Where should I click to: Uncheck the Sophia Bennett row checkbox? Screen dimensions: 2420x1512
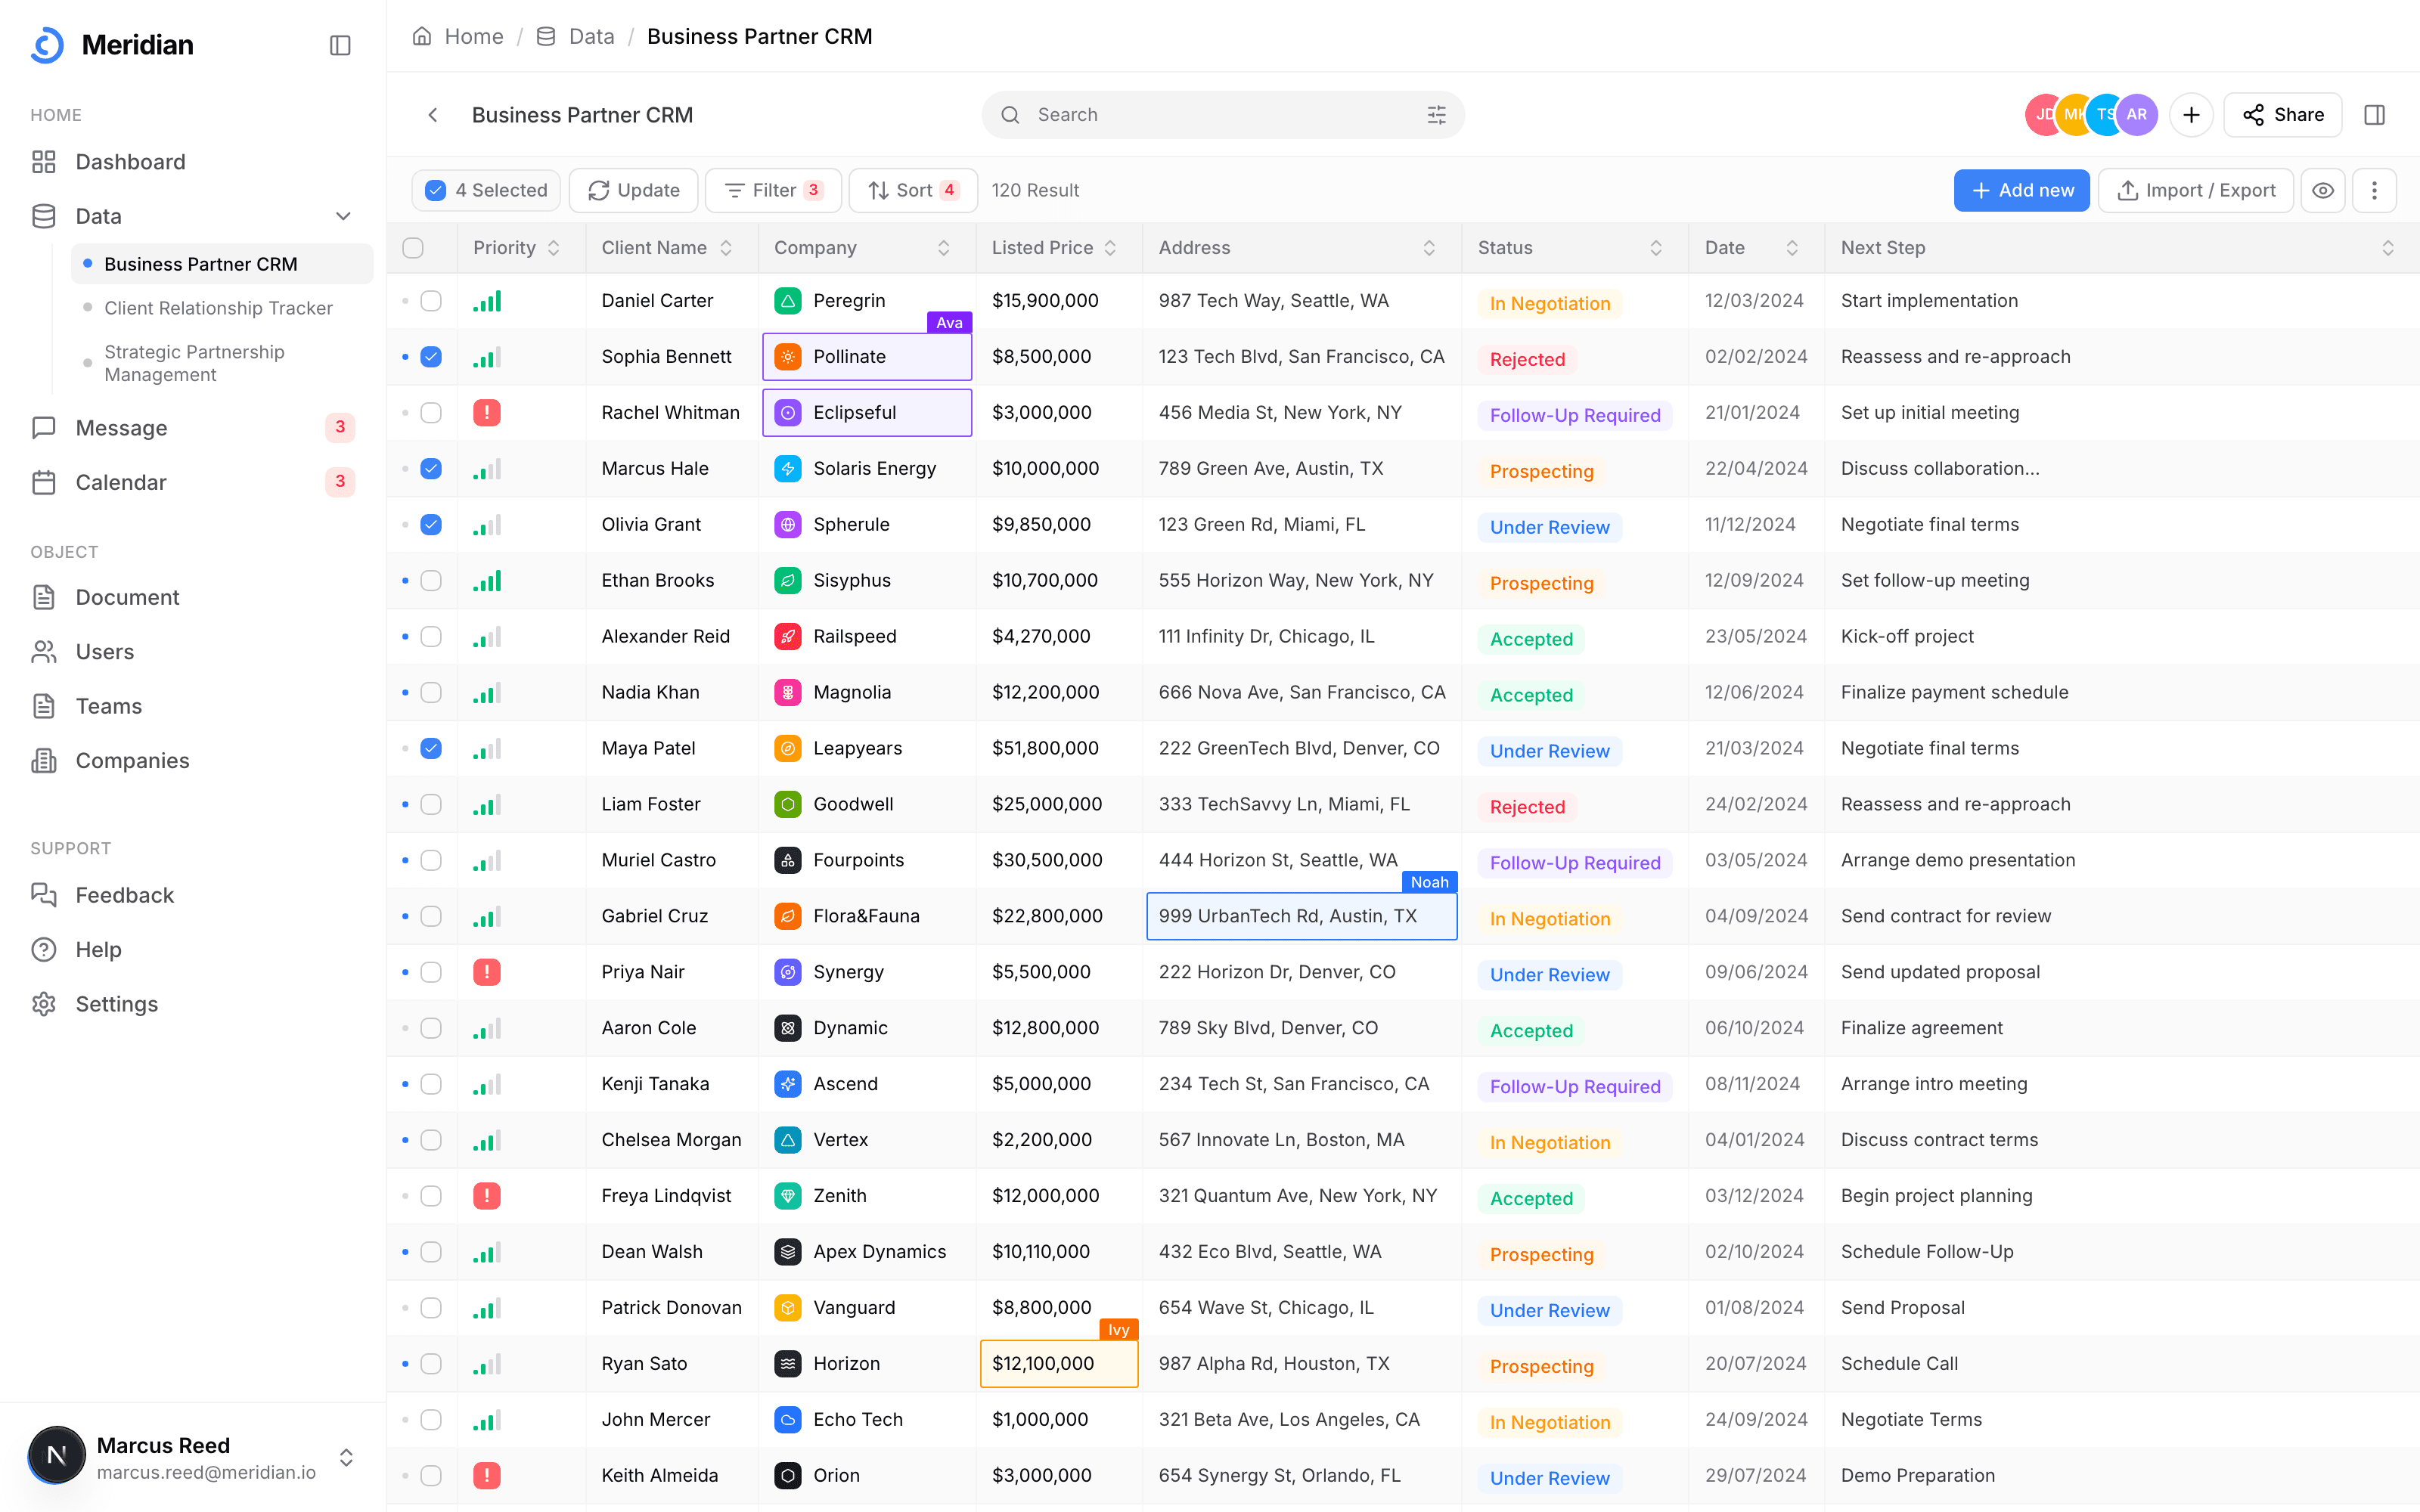(x=431, y=357)
